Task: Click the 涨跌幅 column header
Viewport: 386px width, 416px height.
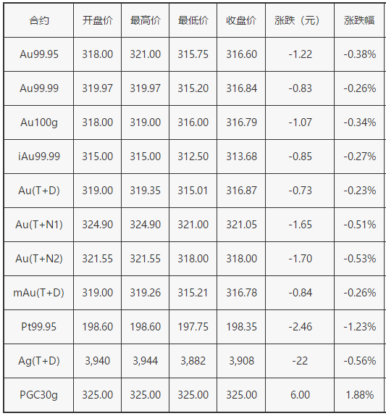Action: pyautogui.click(x=359, y=20)
